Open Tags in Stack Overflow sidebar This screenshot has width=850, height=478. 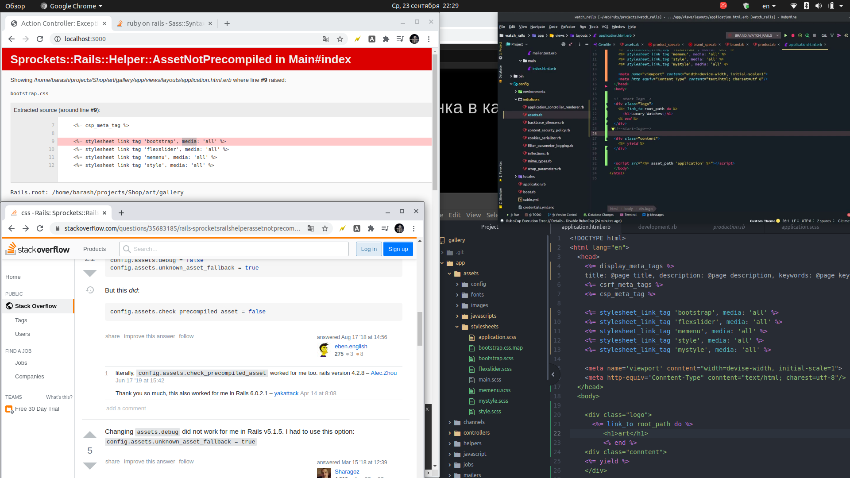coord(21,320)
